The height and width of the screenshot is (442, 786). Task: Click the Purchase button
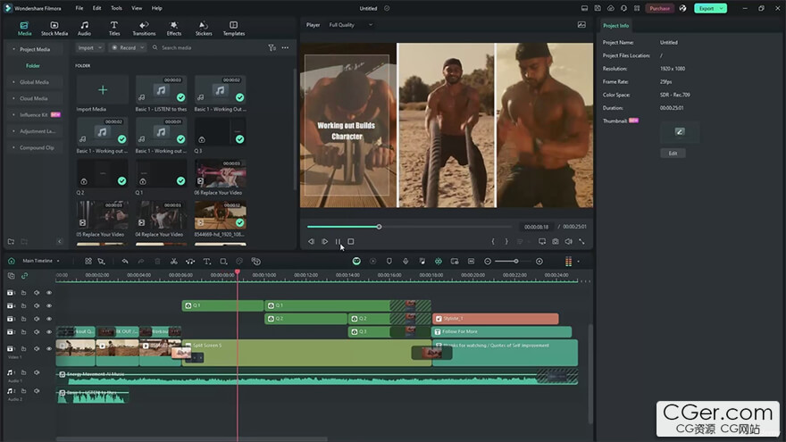tap(660, 8)
